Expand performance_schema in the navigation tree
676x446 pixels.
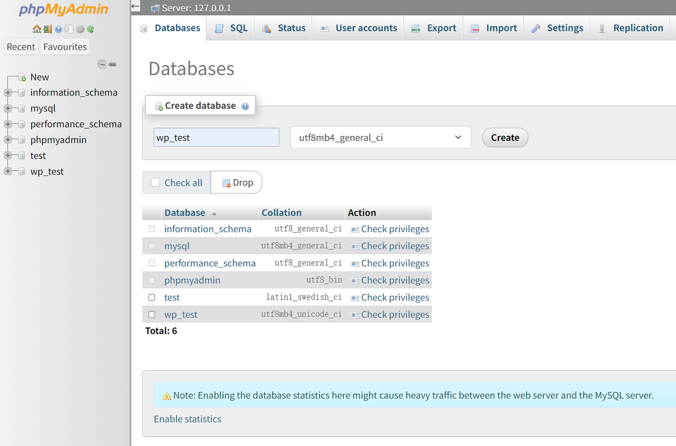click(x=8, y=124)
